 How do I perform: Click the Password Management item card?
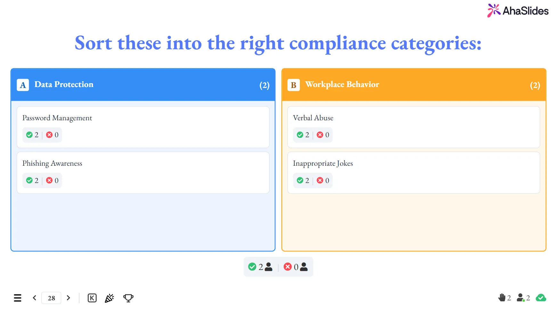tap(143, 127)
